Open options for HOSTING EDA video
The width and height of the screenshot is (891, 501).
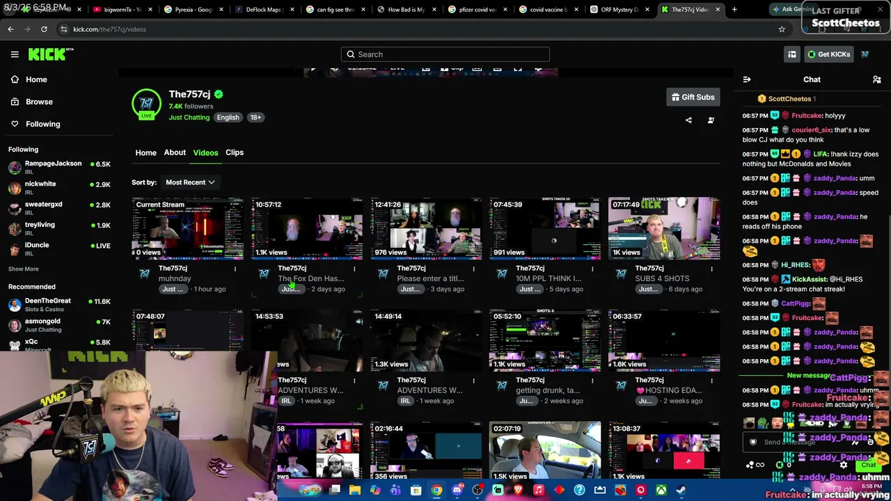[711, 381]
